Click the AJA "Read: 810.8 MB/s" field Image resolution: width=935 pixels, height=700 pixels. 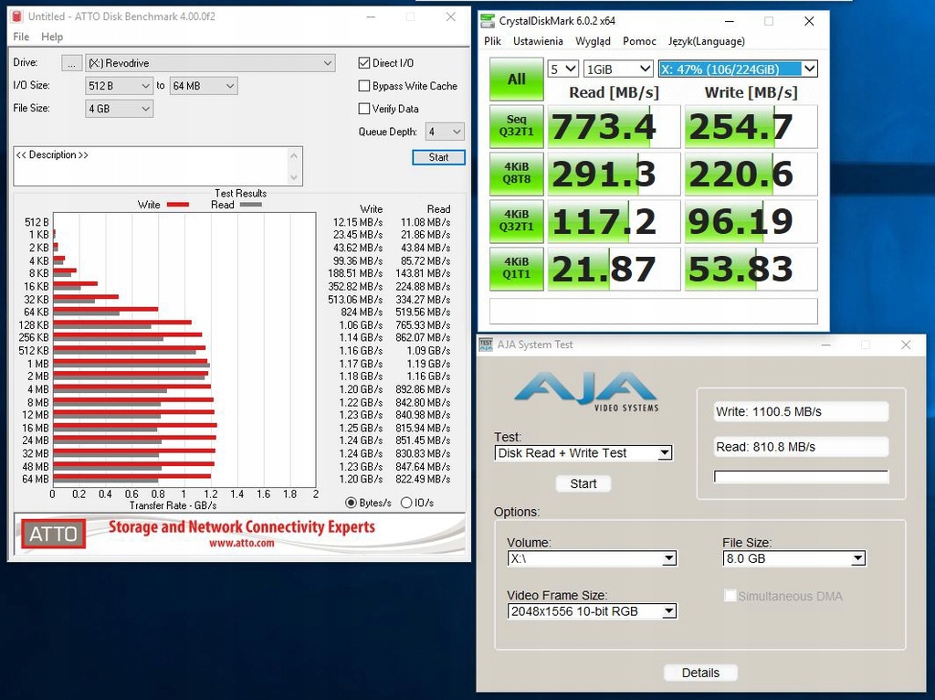[802, 447]
